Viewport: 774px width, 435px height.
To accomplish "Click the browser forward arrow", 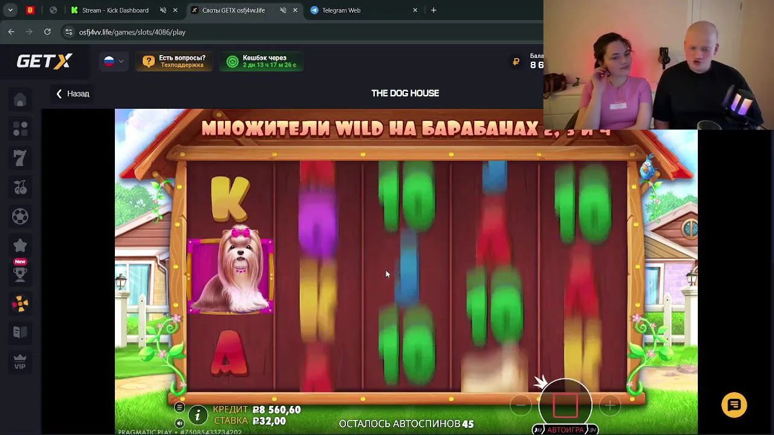I will tap(29, 31).
